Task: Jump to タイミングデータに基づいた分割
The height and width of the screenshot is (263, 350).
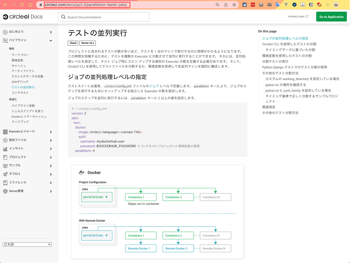Action: pyautogui.click(x=290, y=50)
